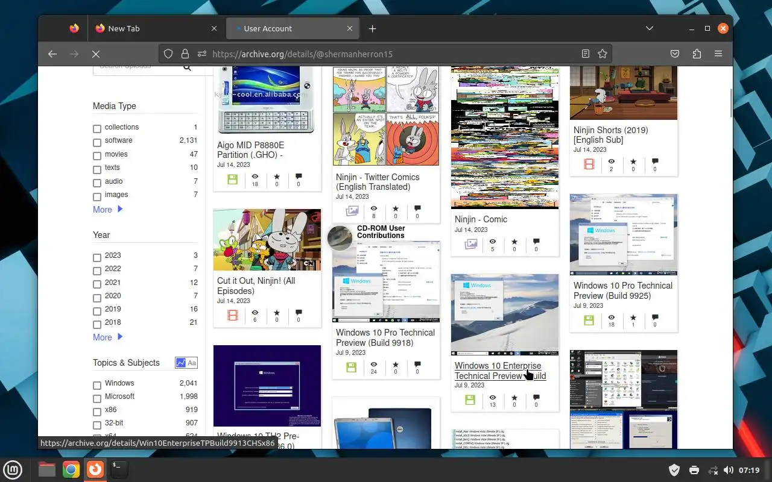The width and height of the screenshot is (772, 482).
Task: Switch topics to the Aa text view
Action: point(192,363)
